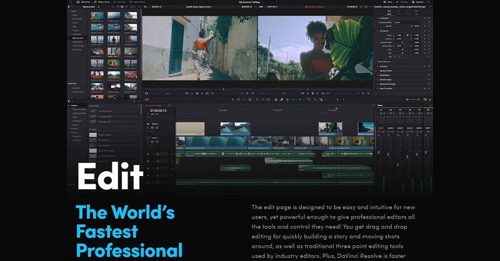
Task: Open the Composite Mode Normal dropdown
Action: coord(407,22)
